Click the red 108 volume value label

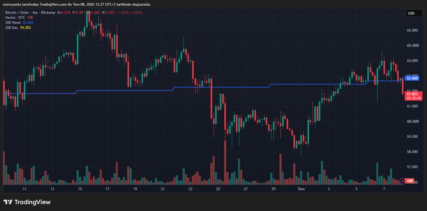coord(410,181)
